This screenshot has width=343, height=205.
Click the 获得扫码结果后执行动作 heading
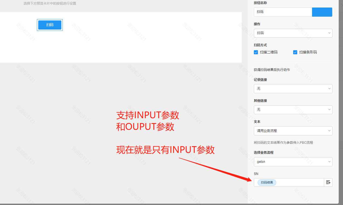[x=272, y=70]
